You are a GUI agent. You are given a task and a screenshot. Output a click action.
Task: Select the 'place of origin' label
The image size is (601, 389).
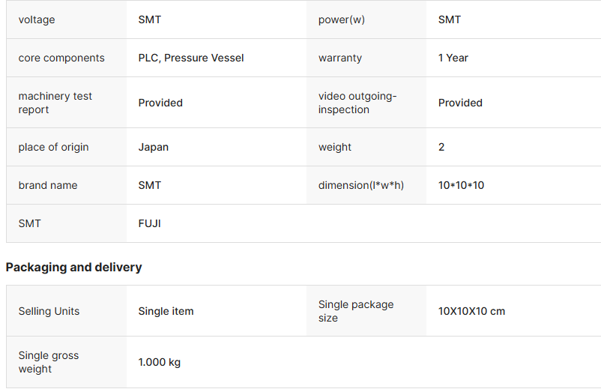pos(53,147)
